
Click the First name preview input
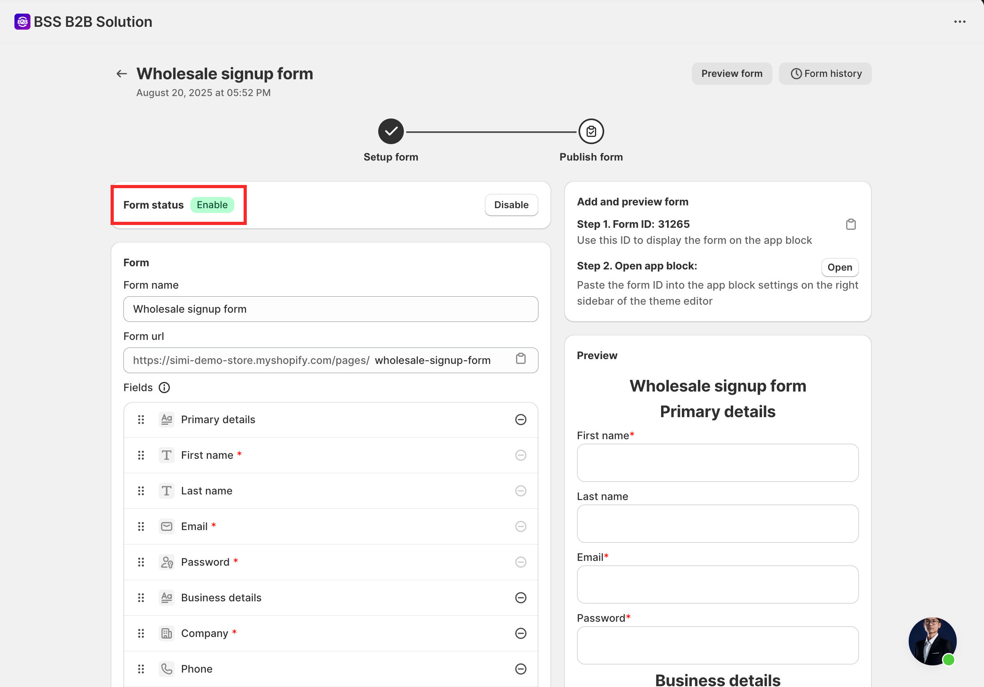click(x=717, y=462)
